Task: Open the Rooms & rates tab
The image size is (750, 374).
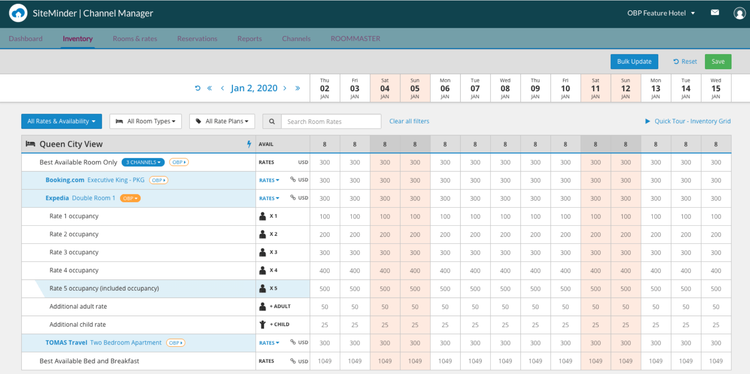Action: 135,39
